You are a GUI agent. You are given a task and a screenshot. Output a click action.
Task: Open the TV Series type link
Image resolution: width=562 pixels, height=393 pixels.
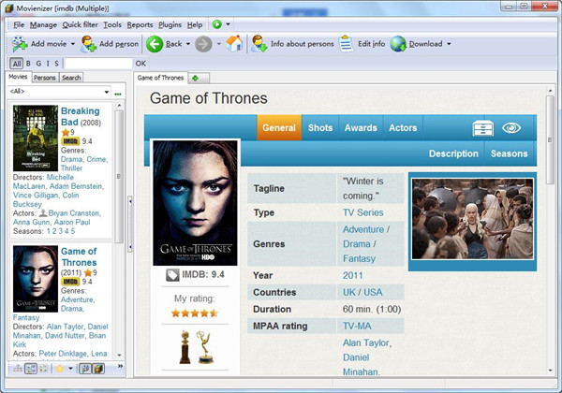(362, 212)
